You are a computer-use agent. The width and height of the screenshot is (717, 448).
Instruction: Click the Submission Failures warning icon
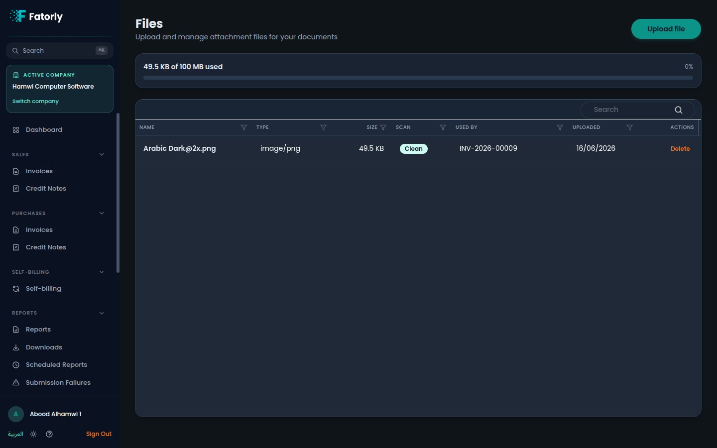[16, 383]
